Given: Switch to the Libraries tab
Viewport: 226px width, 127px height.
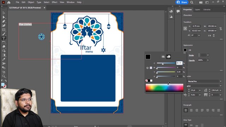Looking at the screenshot, I should [207, 10].
